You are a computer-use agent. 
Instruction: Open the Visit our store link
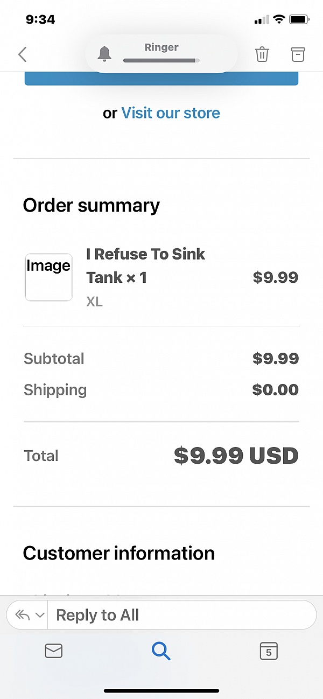(x=171, y=113)
